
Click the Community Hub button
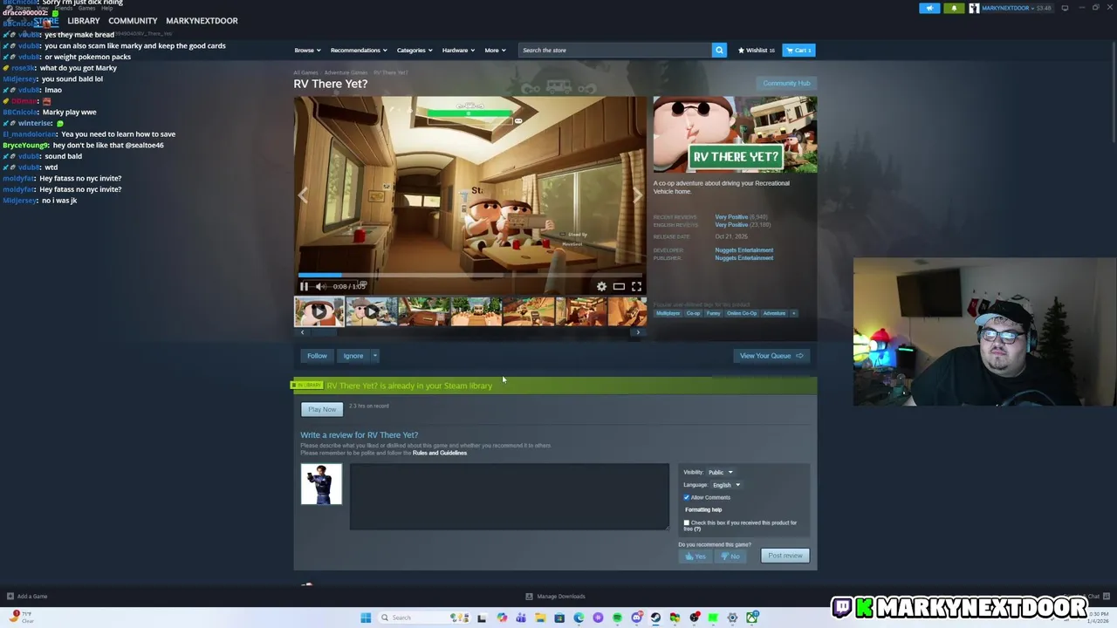[786, 83]
